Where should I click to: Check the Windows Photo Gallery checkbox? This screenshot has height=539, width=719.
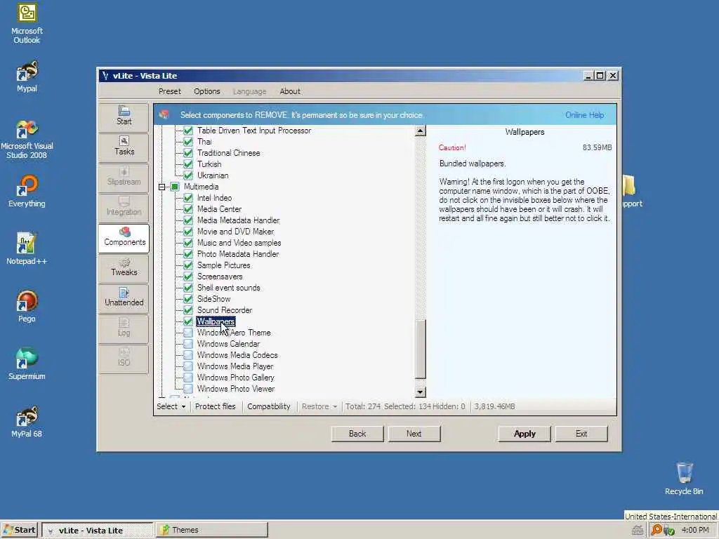coord(188,378)
